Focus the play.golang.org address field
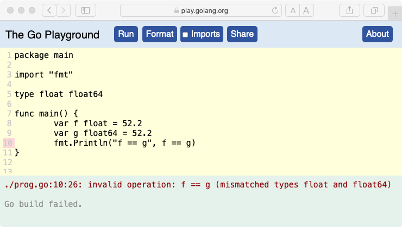 point(201,10)
